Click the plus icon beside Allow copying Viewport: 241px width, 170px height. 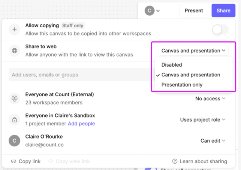click(x=14, y=30)
